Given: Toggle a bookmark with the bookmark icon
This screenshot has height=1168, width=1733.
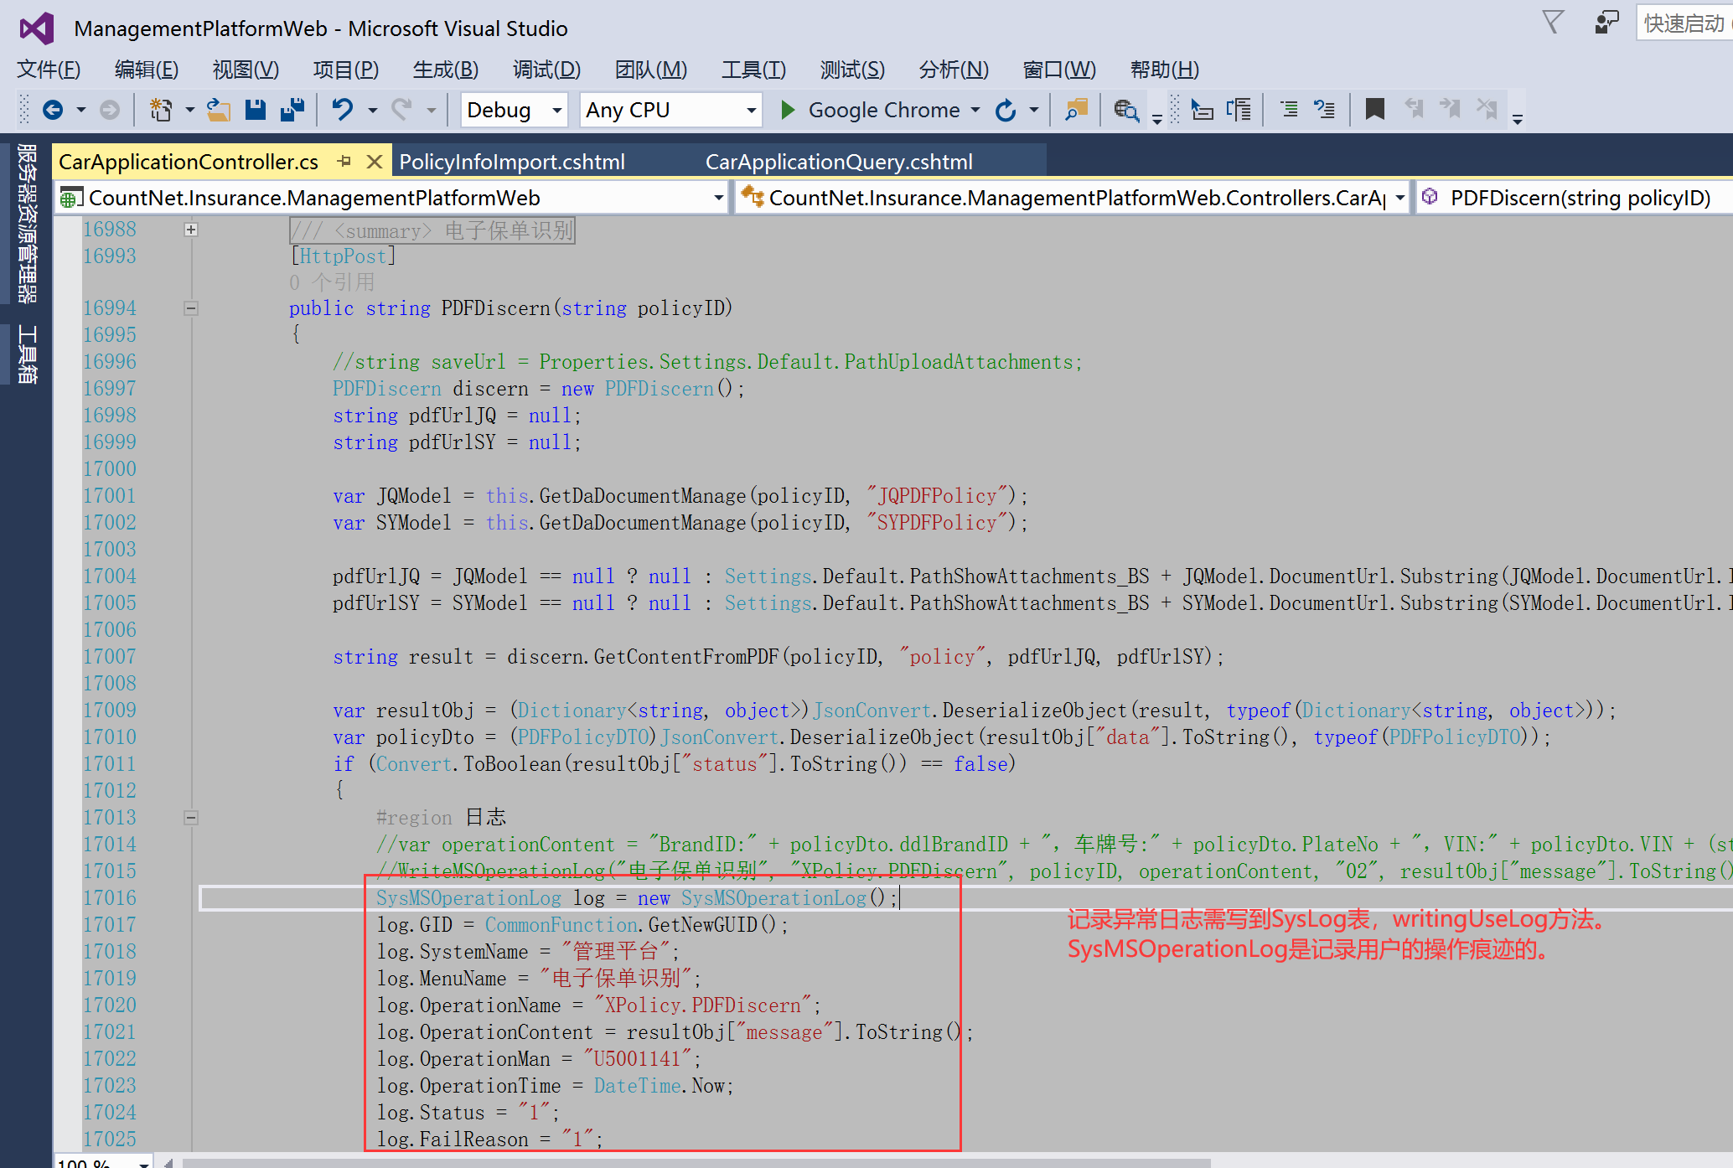Looking at the screenshot, I should (1374, 110).
